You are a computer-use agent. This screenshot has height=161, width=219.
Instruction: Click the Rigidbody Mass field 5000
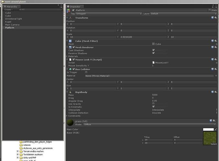click(184, 95)
